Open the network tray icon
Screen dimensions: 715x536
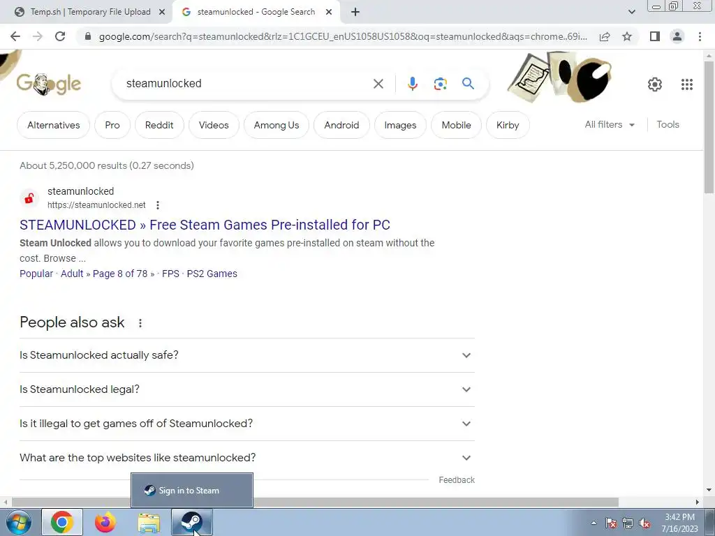(x=628, y=523)
